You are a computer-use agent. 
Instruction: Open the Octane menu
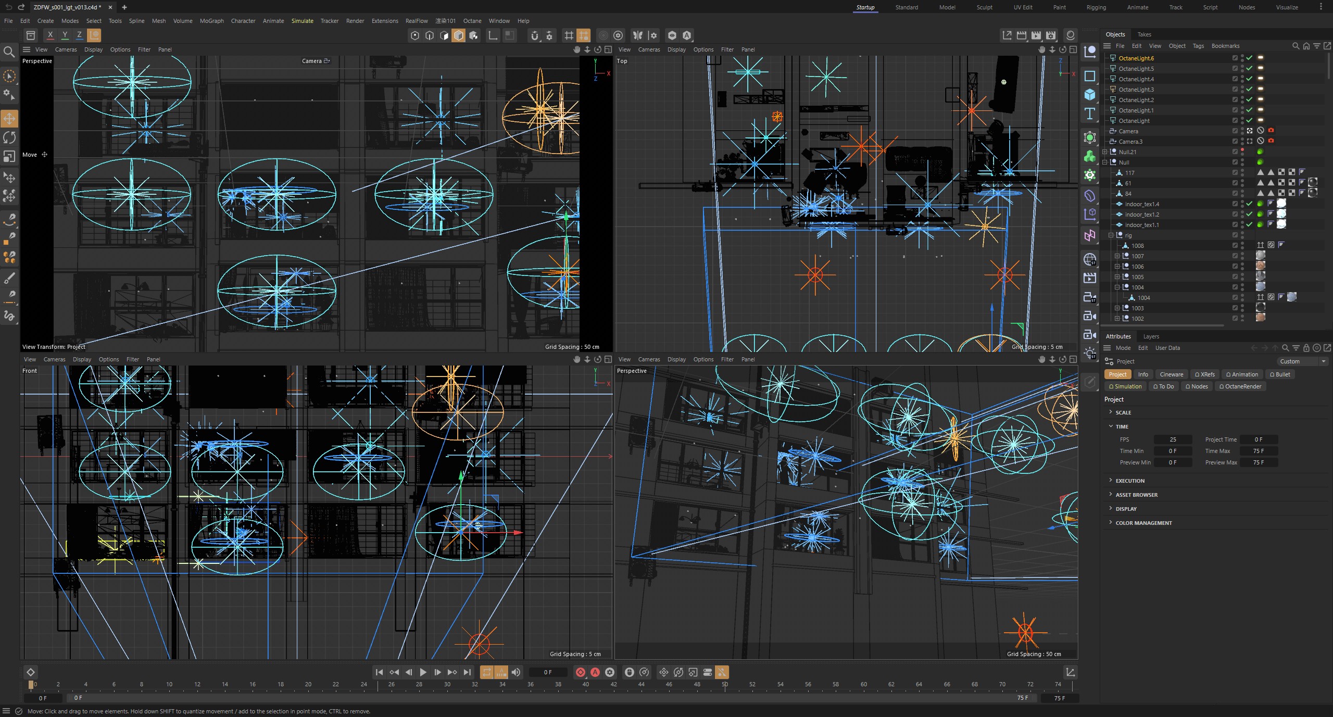tap(472, 21)
